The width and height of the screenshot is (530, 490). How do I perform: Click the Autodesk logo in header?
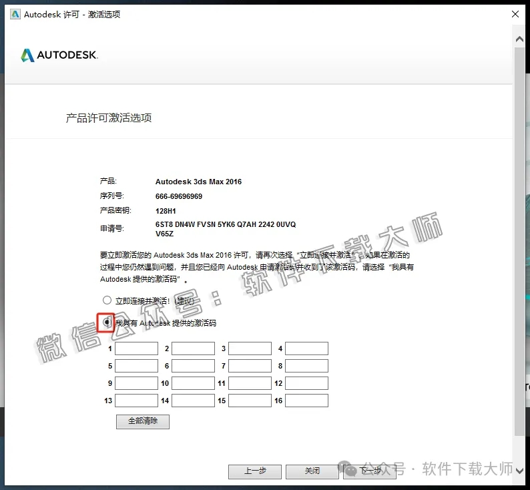pyautogui.click(x=59, y=55)
